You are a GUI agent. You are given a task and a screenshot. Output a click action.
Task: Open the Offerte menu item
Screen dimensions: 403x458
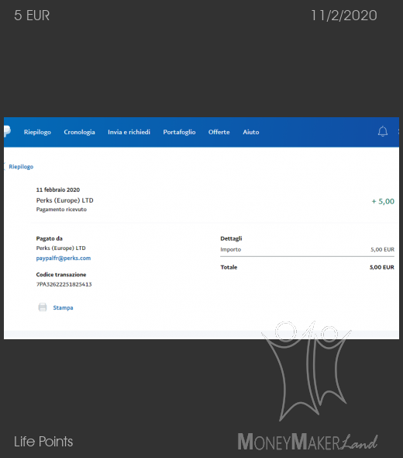(x=219, y=132)
